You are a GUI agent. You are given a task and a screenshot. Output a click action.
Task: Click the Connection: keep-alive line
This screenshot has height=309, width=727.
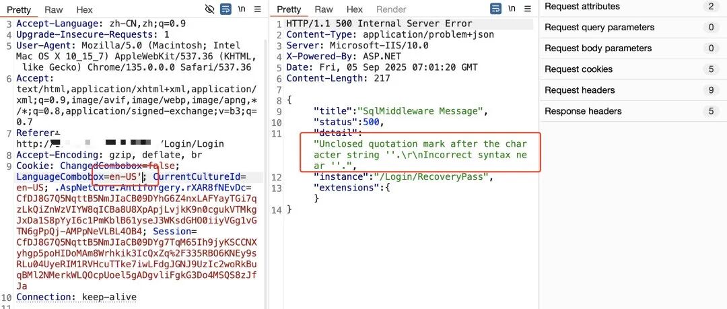coord(77,297)
